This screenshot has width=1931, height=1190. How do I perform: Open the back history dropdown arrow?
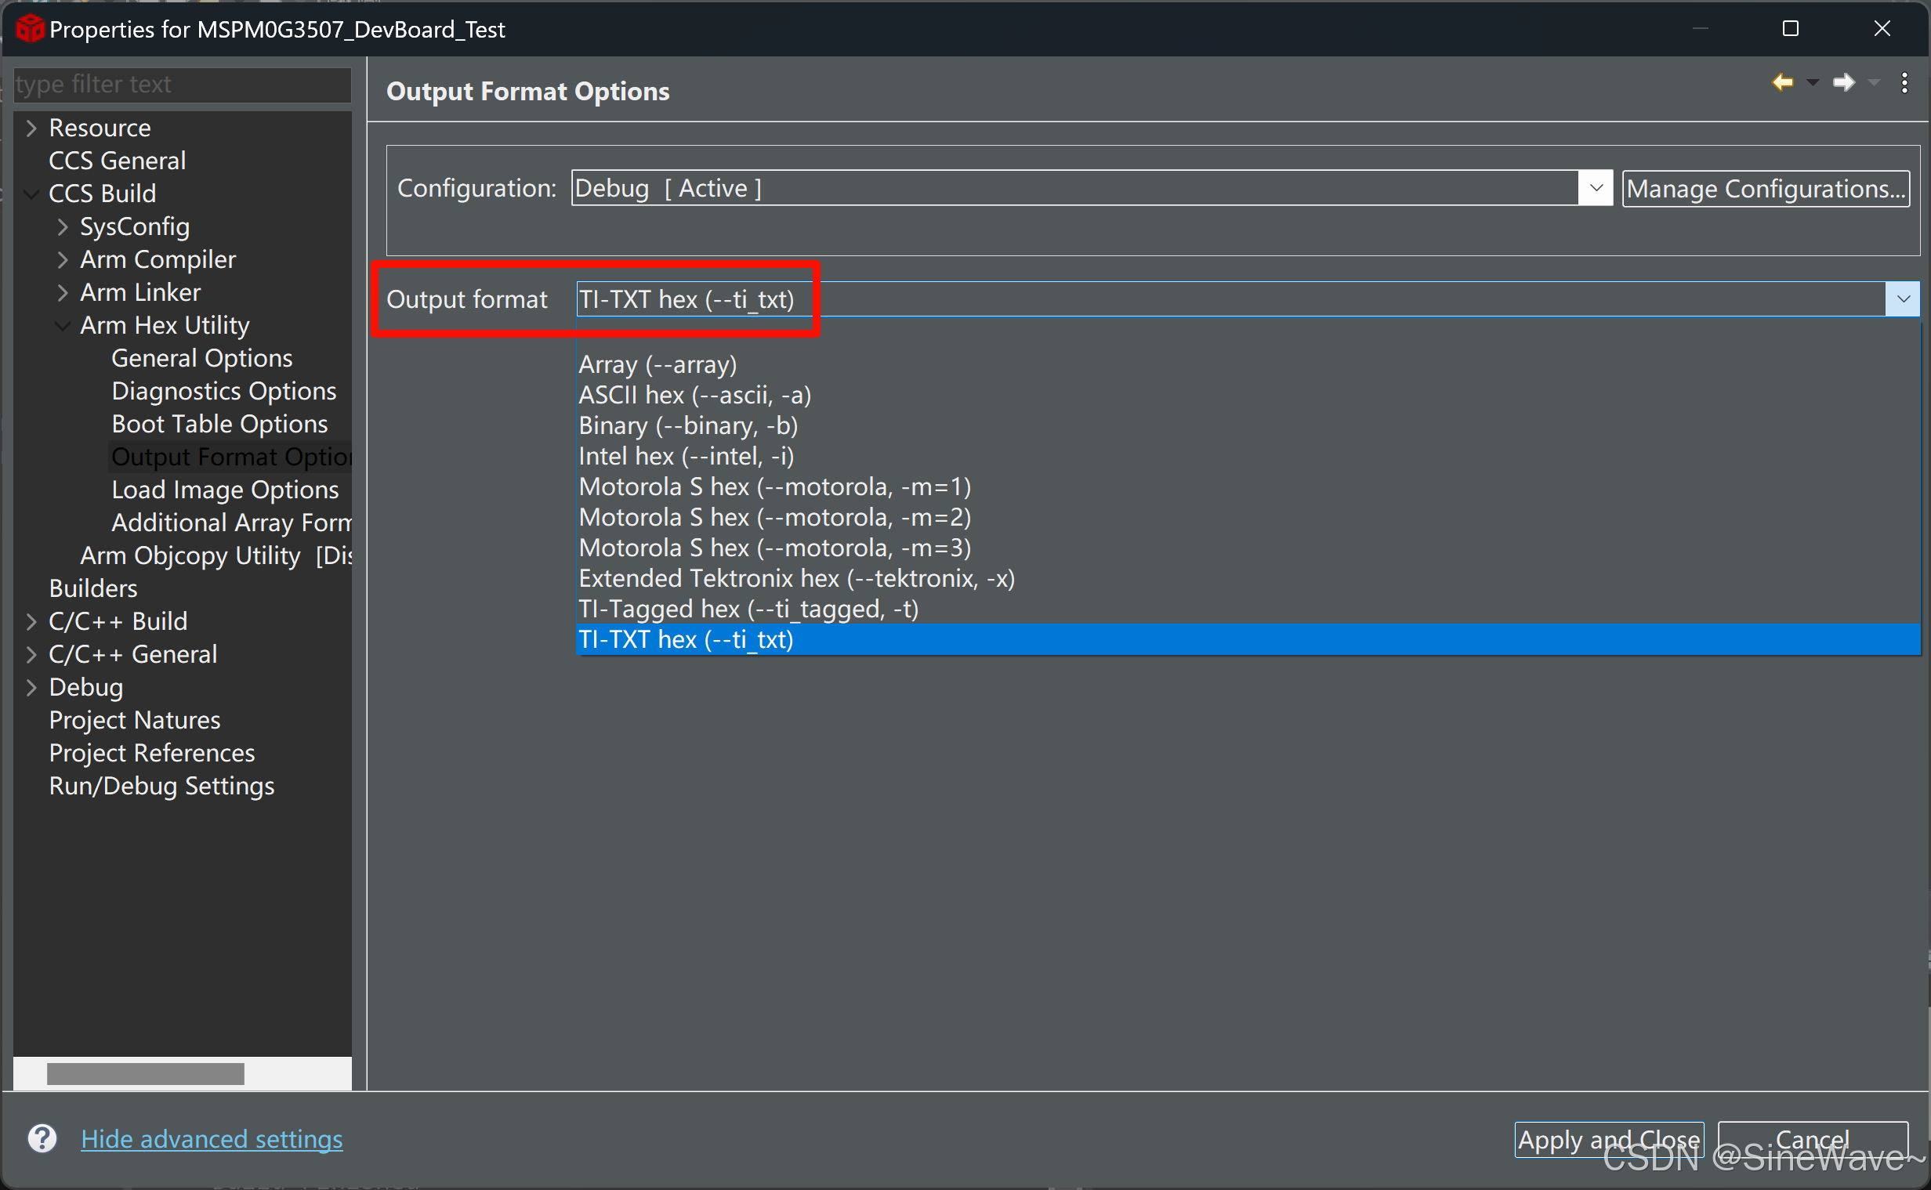coord(1812,82)
